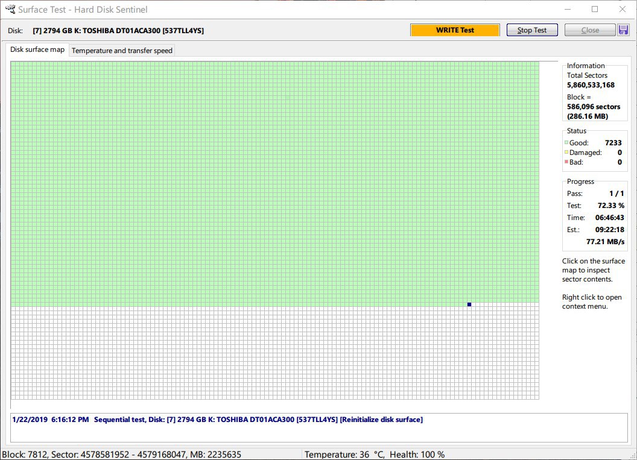
Task: Click the bottom-right untested white block of the map
Action: (x=536, y=396)
